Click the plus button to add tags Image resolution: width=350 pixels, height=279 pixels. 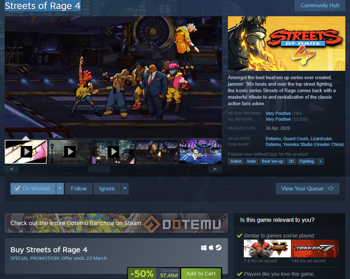pyautogui.click(x=321, y=161)
